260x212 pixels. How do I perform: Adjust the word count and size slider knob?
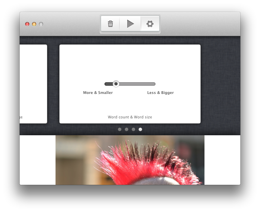coord(116,84)
